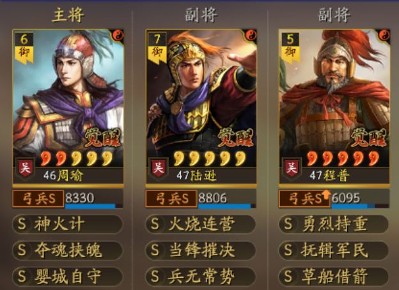Viewport: 399px width, 290px height.
Task: Click the orange upgrade arrow beside 弓兵S
Action: 325,194
